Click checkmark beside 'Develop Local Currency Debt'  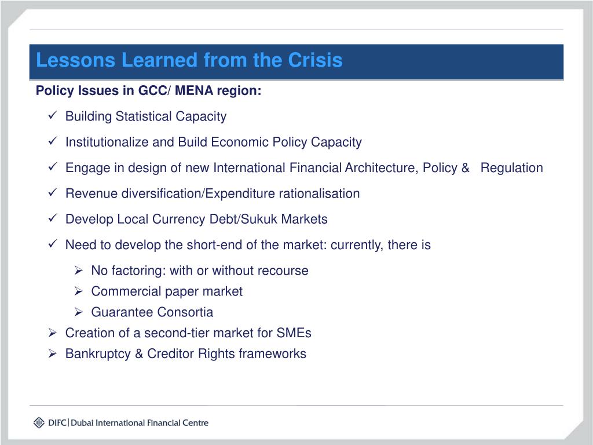pyautogui.click(x=53, y=218)
